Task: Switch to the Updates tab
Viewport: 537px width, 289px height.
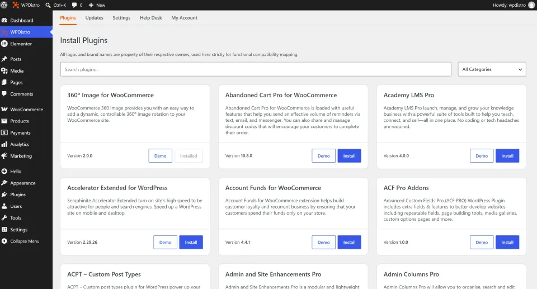Action: coord(94,18)
